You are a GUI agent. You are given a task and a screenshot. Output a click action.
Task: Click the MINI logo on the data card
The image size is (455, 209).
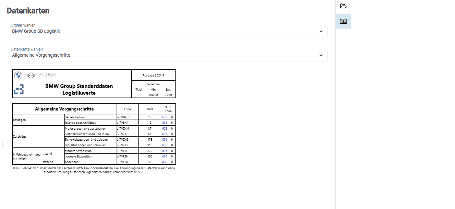pyautogui.click(x=31, y=75)
